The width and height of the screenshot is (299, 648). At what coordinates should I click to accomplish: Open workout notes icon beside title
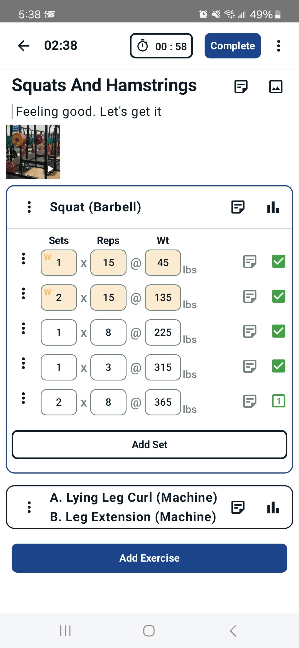pyautogui.click(x=241, y=86)
